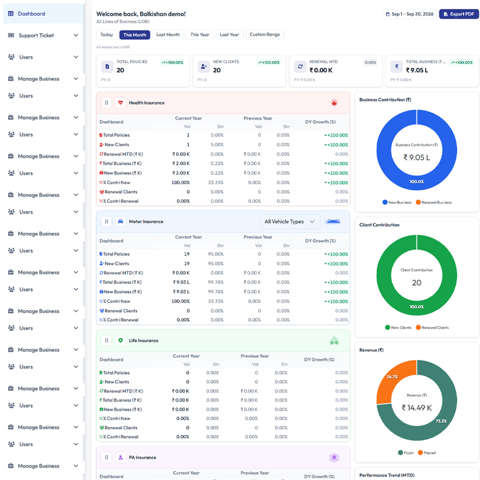Open the Custom Range filter
This screenshot has height=480, width=480.
pos(265,34)
